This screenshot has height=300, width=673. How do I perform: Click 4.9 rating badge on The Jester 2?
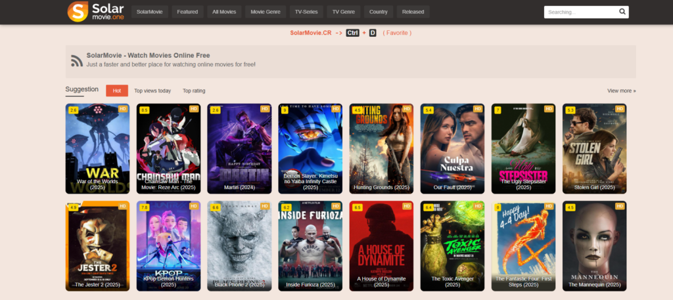tap(74, 208)
